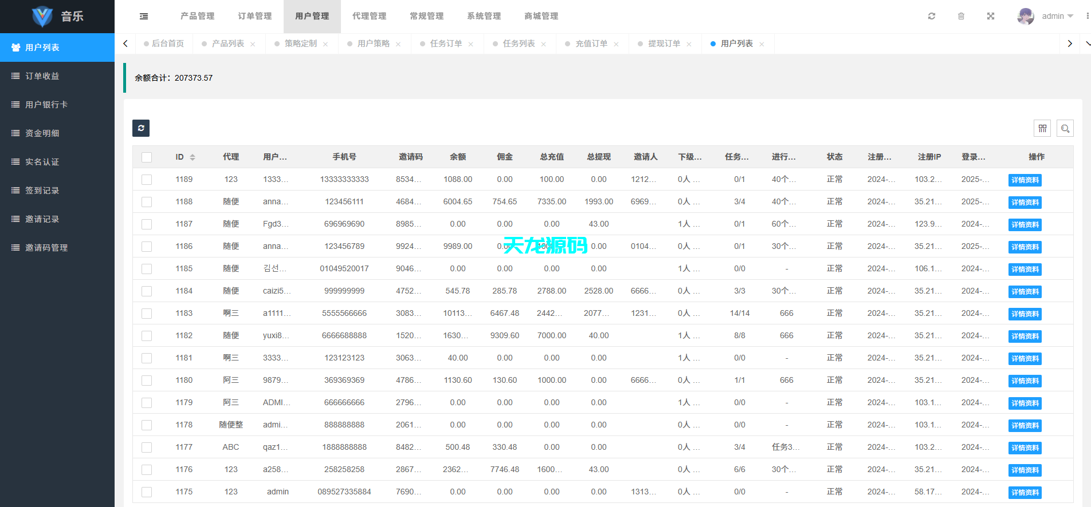Click the balance value 6004.65
The image size is (1091, 507).
458,201
